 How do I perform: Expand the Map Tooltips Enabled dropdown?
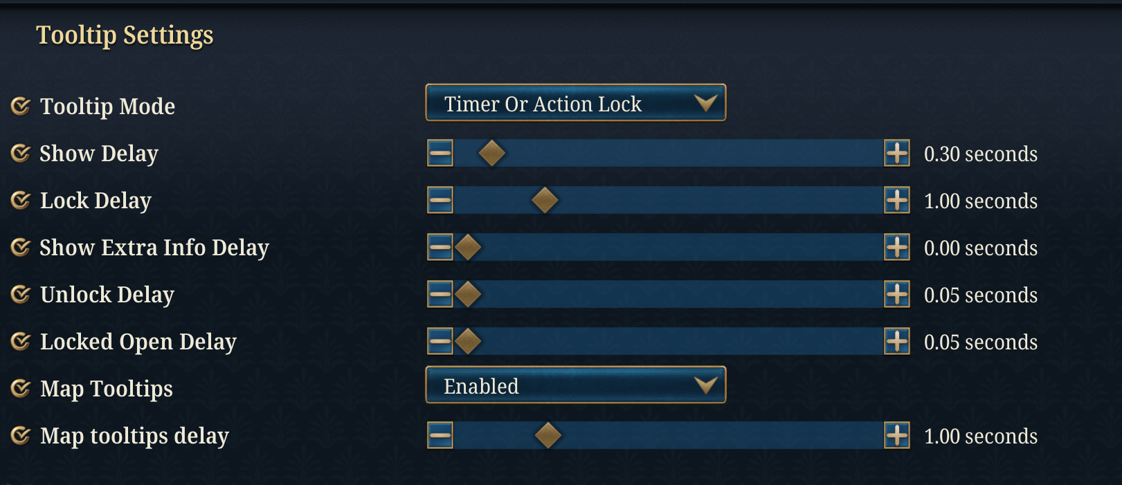[575, 385]
